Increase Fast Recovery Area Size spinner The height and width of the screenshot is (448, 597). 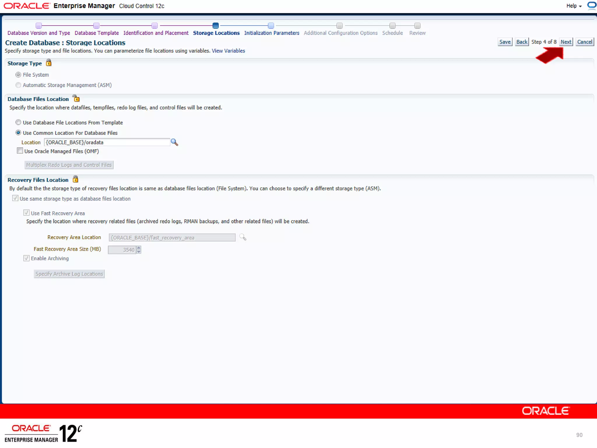[x=139, y=248]
